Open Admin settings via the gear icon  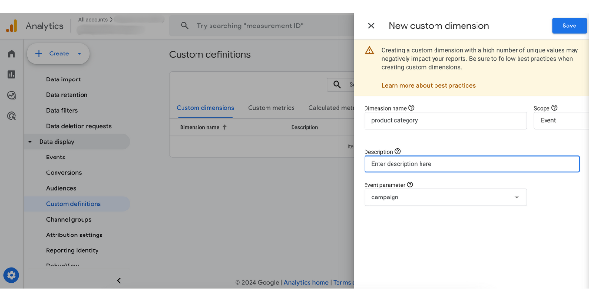point(11,275)
